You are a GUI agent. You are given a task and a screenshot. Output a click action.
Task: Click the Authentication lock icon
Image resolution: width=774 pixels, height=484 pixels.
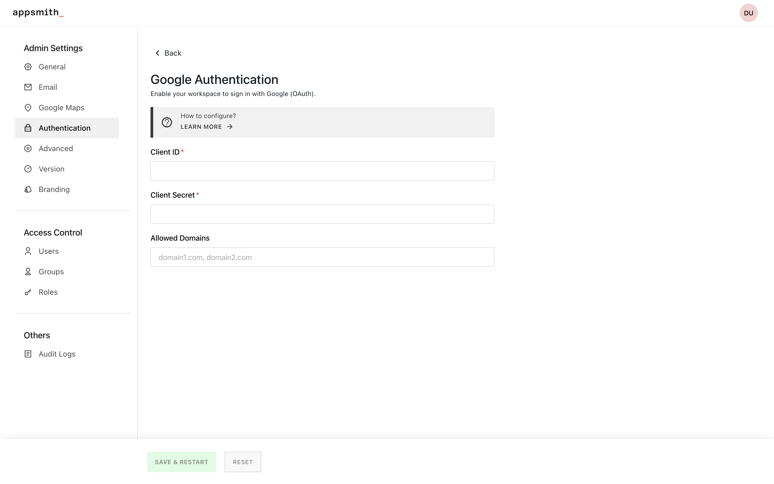28,128
